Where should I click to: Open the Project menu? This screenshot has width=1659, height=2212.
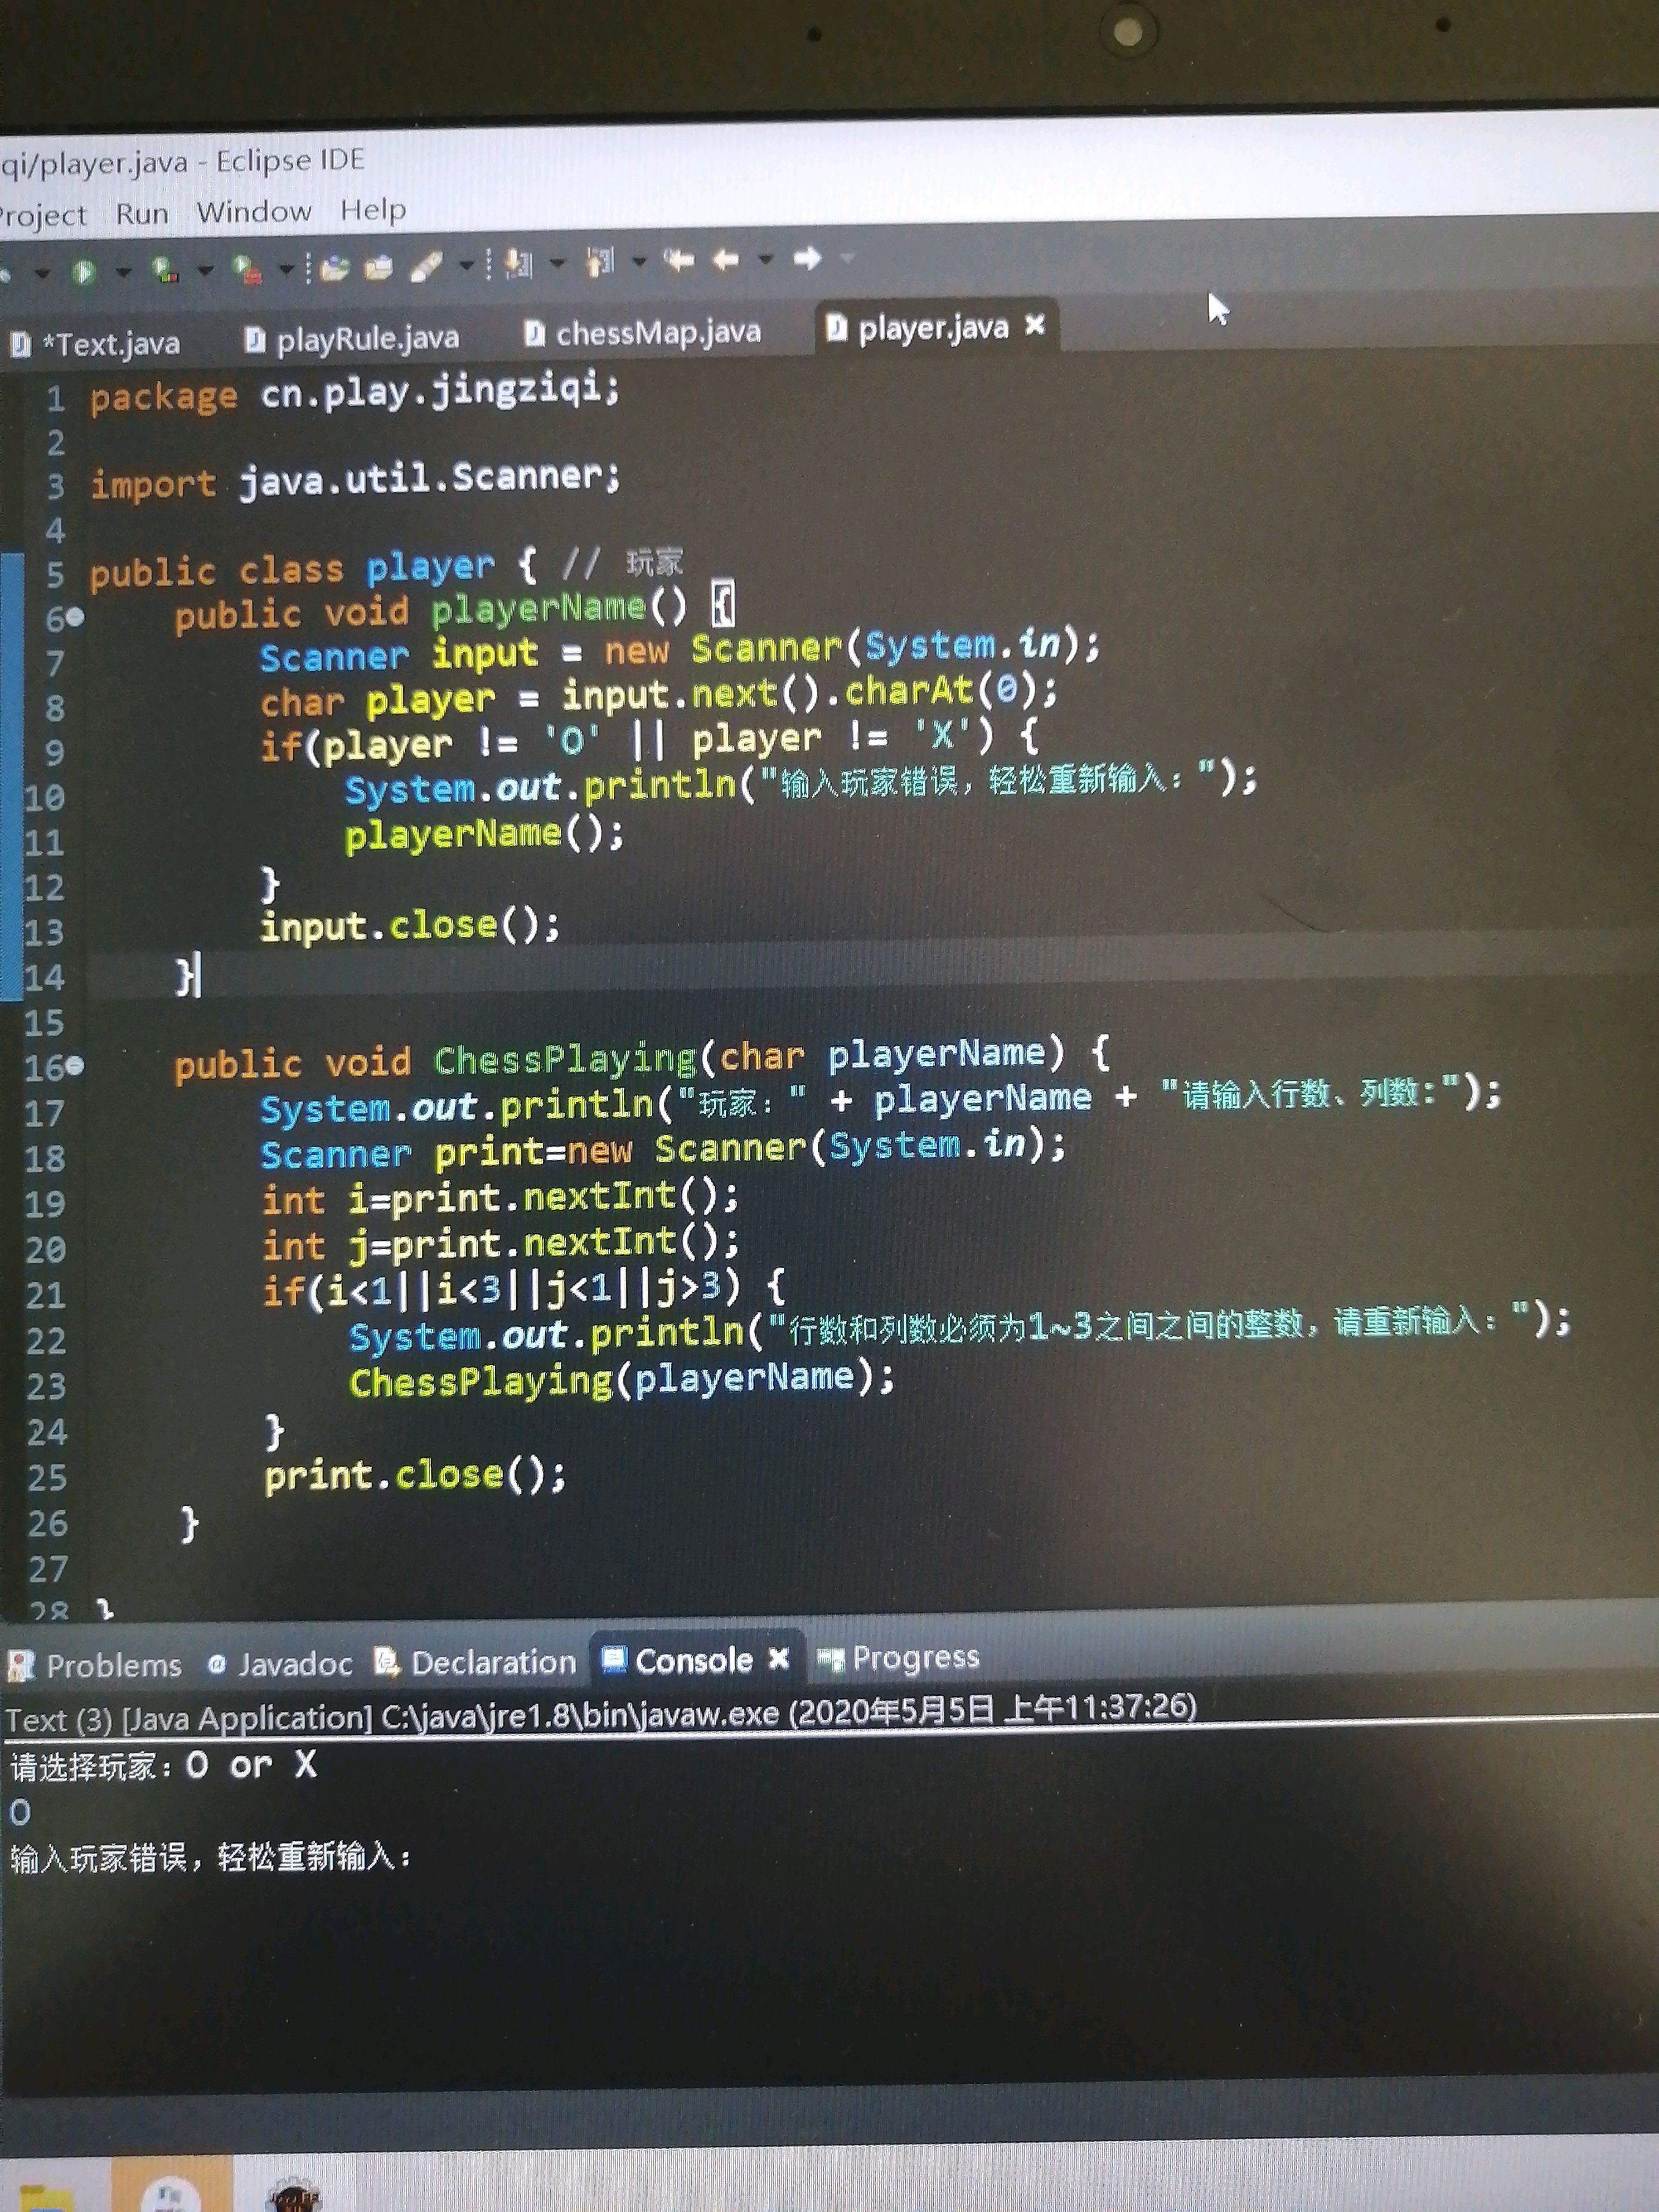point(42,216)
